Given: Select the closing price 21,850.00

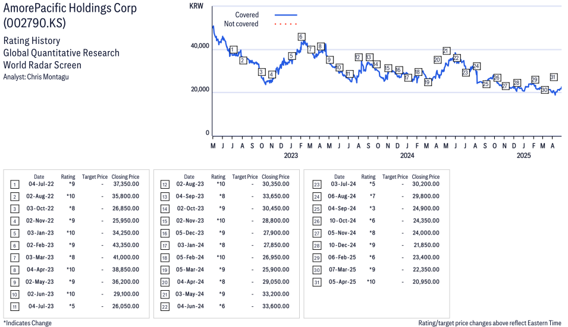Looking at the screenshot, I should pos(426,245).
